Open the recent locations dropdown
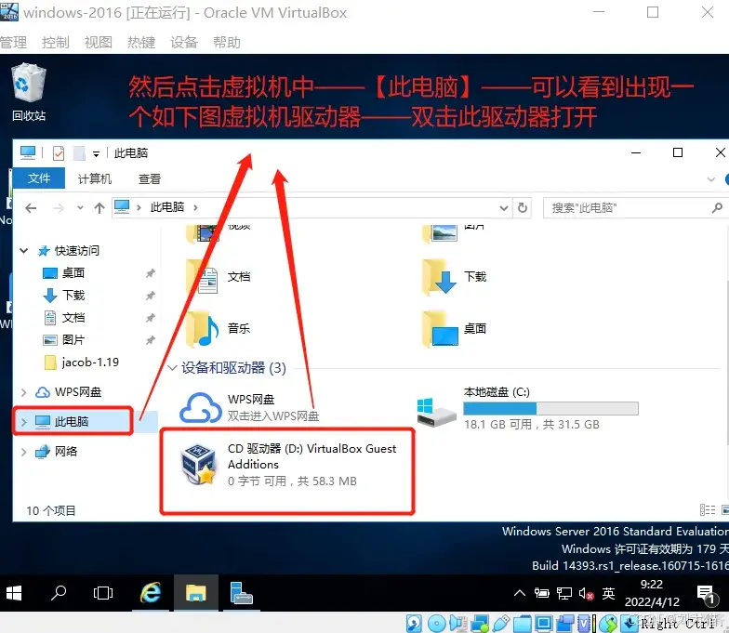The width and height of the screenshot is (729, 633). tap(80, 208)
